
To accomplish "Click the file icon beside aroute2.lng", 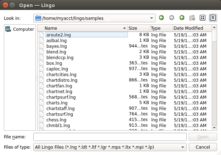I will point(41,35).
